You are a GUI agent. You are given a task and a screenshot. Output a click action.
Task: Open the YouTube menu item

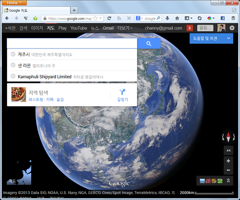tap(79, 28)
